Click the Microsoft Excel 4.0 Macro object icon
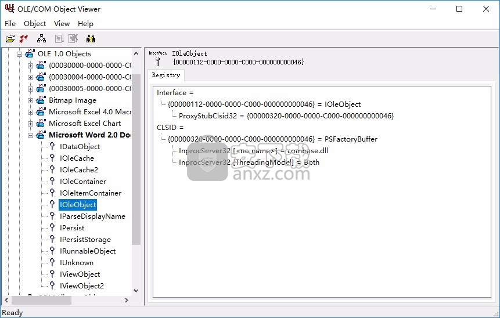The height and width of the screenshot is (318, 500). point(41,112)
